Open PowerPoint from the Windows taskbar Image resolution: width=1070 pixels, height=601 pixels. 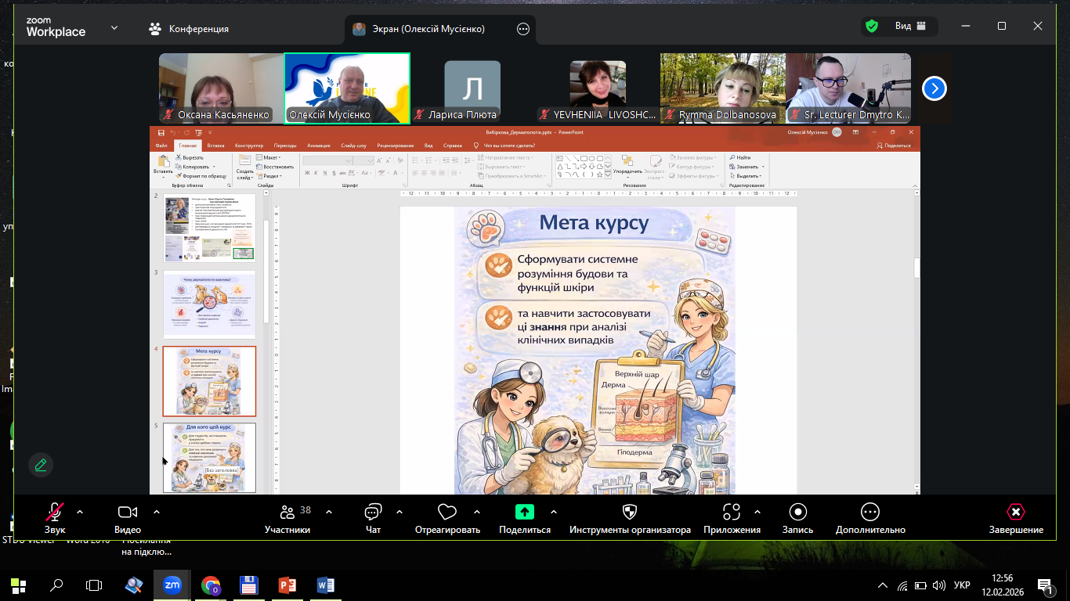coord(287,585)
